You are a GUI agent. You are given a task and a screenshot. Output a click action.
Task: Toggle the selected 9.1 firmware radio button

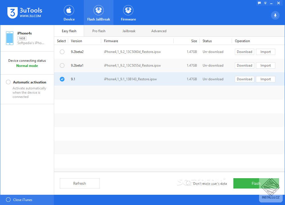coord(62,79)
